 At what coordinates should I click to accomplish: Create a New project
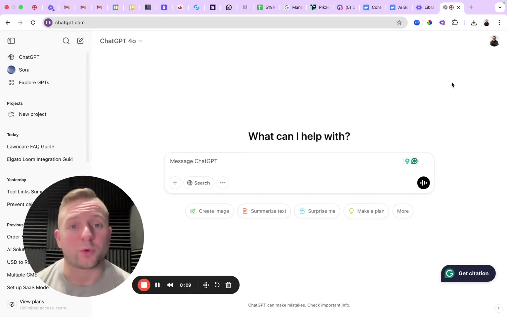[x=32, y=114]
